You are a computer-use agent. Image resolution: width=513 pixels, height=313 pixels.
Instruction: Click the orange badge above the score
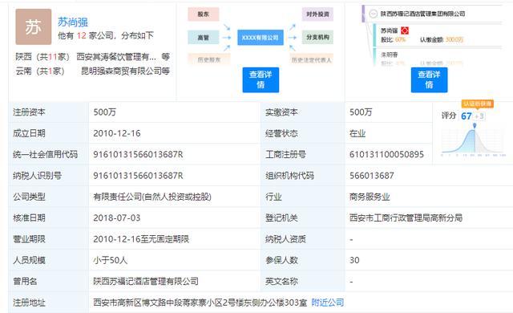pyautogui.click(x=478, y=104)
